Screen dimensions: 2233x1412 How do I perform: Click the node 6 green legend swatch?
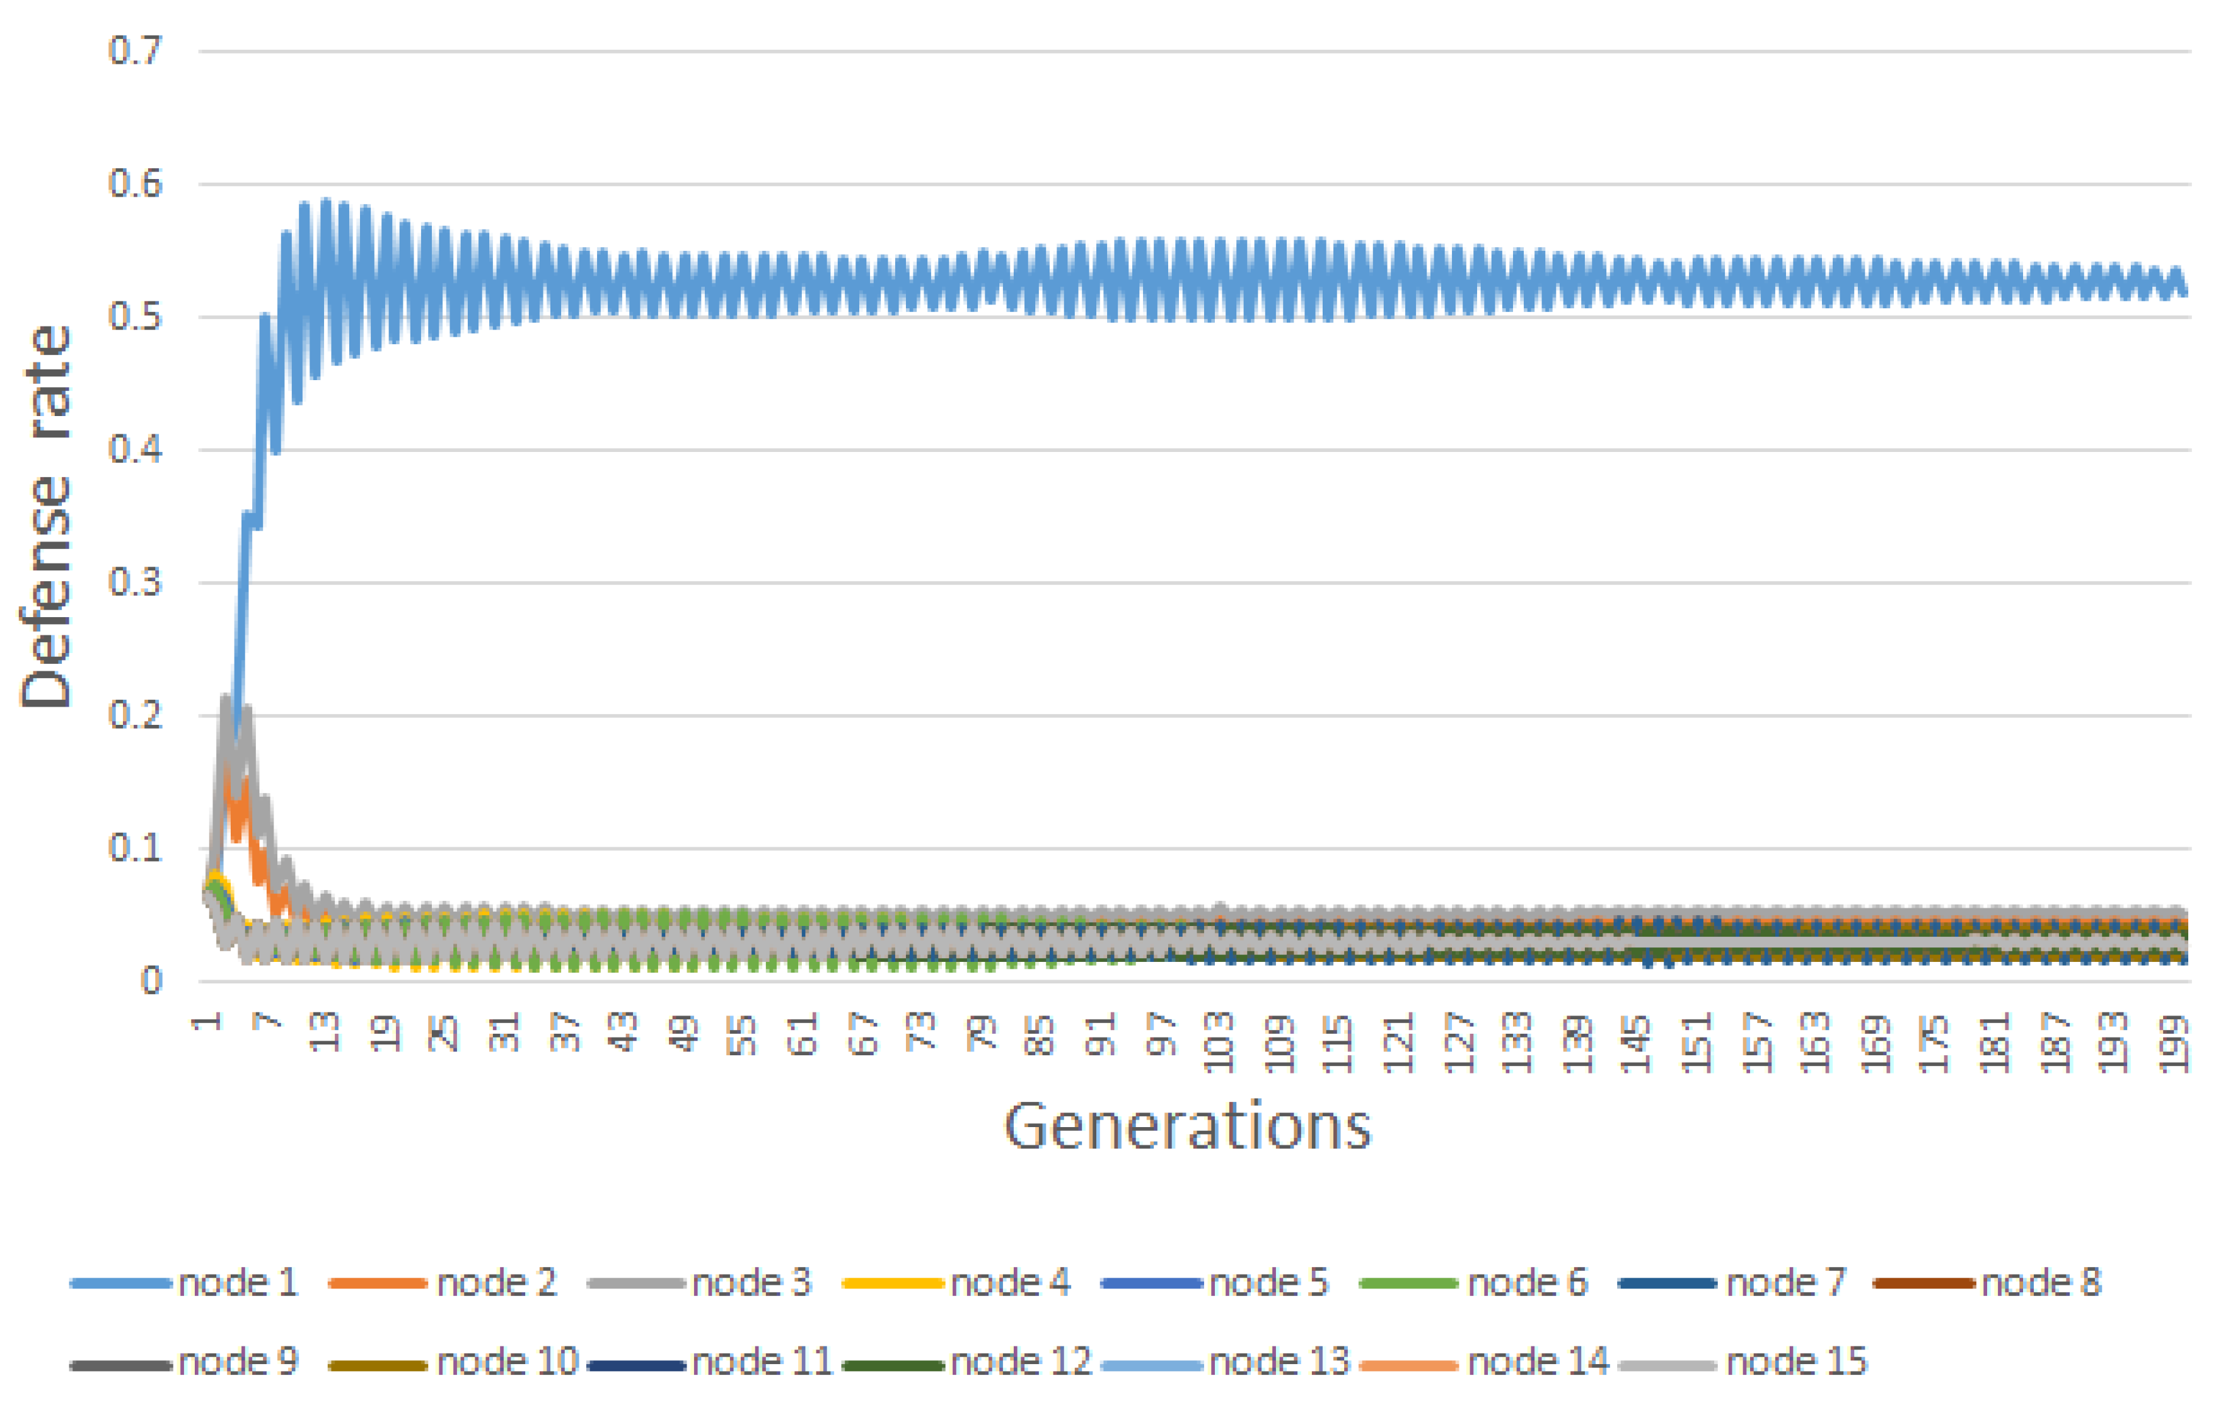pos(1408,1284)
